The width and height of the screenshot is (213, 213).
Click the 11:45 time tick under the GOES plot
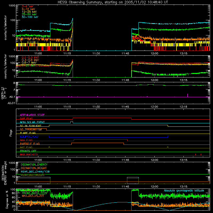coord(125,107)
